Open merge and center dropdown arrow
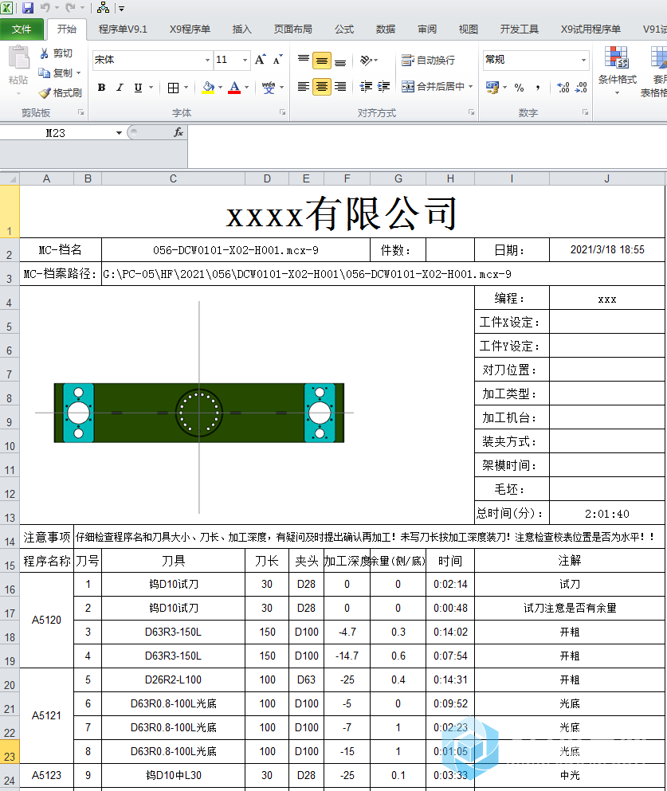Screen dimensions: 667x791 tap(470, 86)
